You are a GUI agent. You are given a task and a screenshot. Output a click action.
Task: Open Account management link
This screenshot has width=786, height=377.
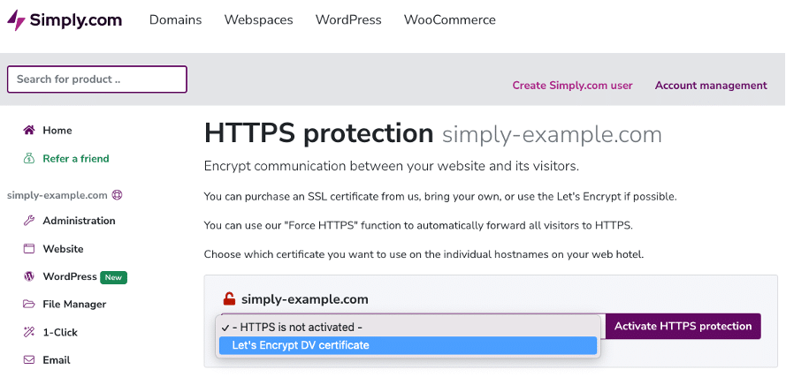pos(711,86)
